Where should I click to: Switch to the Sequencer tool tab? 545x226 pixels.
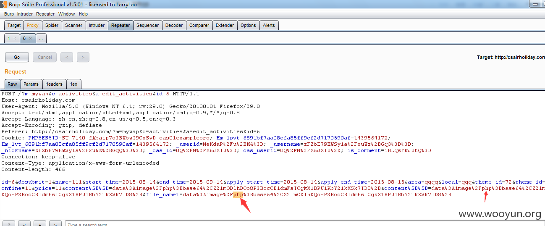(x=148, y=25)
